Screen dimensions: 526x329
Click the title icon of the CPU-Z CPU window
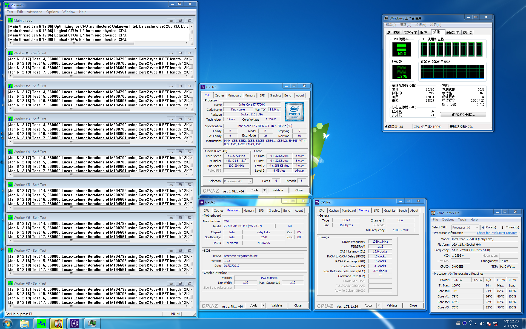tap(203, 87)
